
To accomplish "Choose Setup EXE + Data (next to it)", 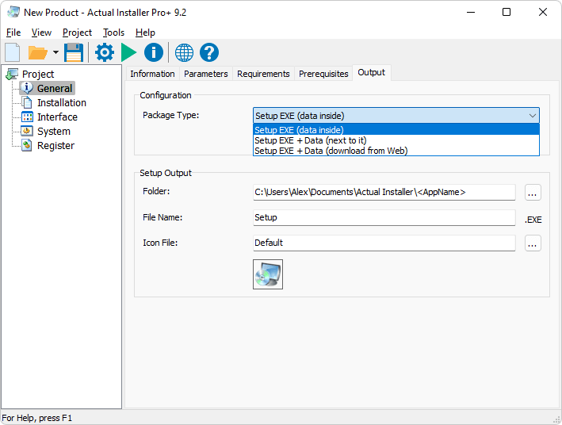I will point(396,140).
